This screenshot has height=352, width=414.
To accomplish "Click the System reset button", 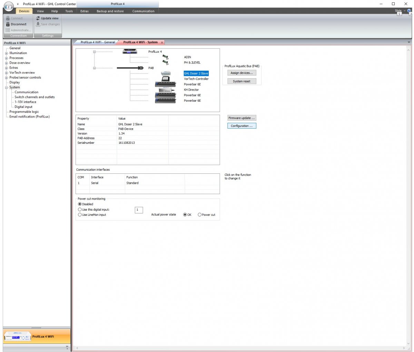I will 242,81.
